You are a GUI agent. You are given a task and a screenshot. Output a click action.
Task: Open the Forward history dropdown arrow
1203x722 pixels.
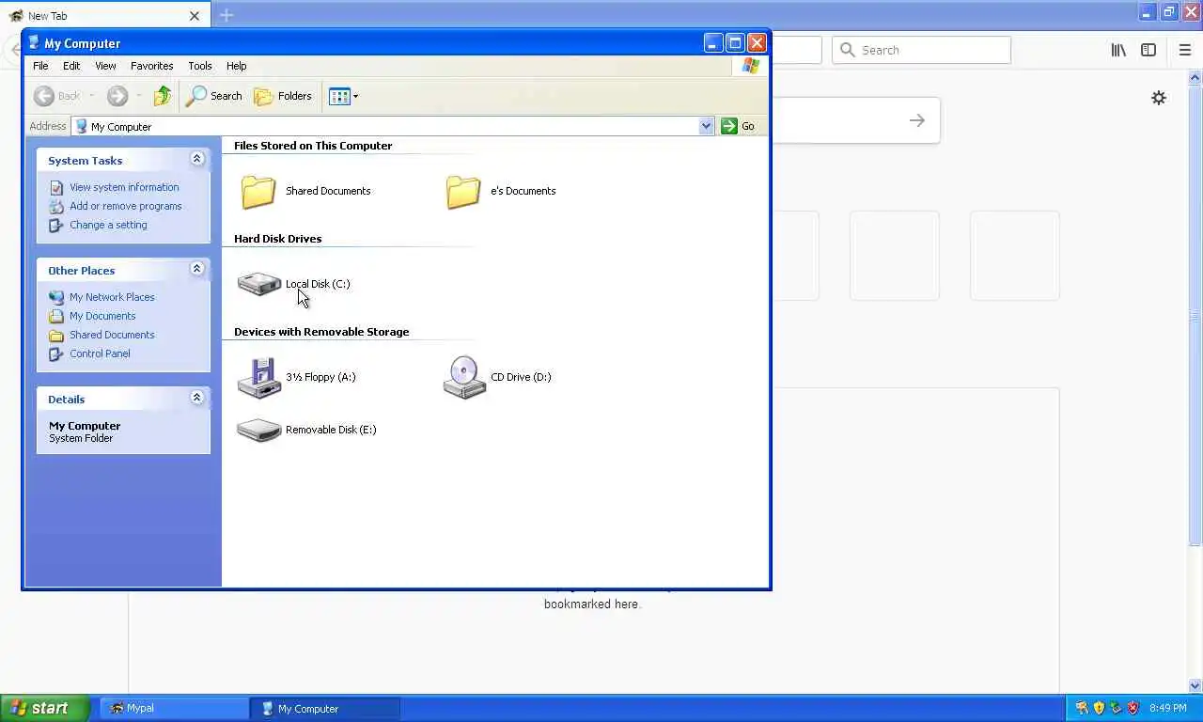(138, 96)
